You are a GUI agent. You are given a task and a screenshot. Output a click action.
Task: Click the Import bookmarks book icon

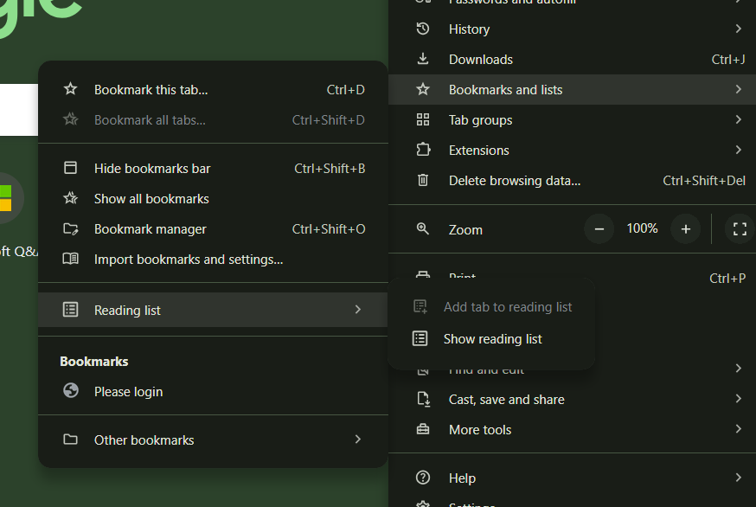(70, 259)
